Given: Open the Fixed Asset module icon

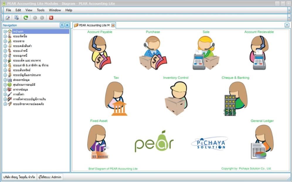Looking at the screenshot, I should [x=98, y=142].
